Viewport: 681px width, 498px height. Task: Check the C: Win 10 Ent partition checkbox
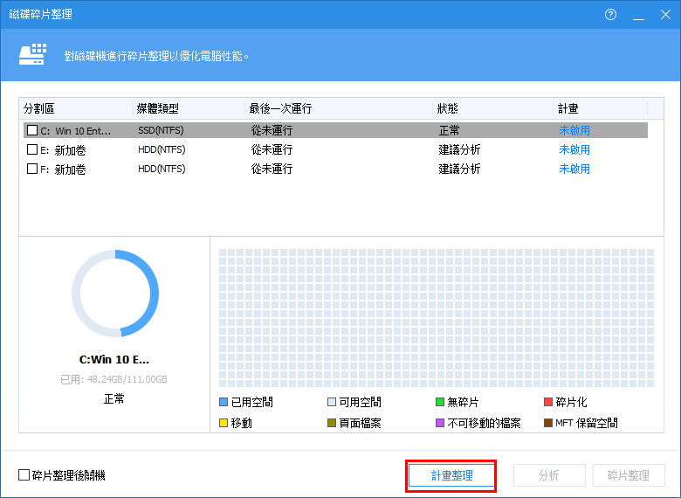(32, 130)
